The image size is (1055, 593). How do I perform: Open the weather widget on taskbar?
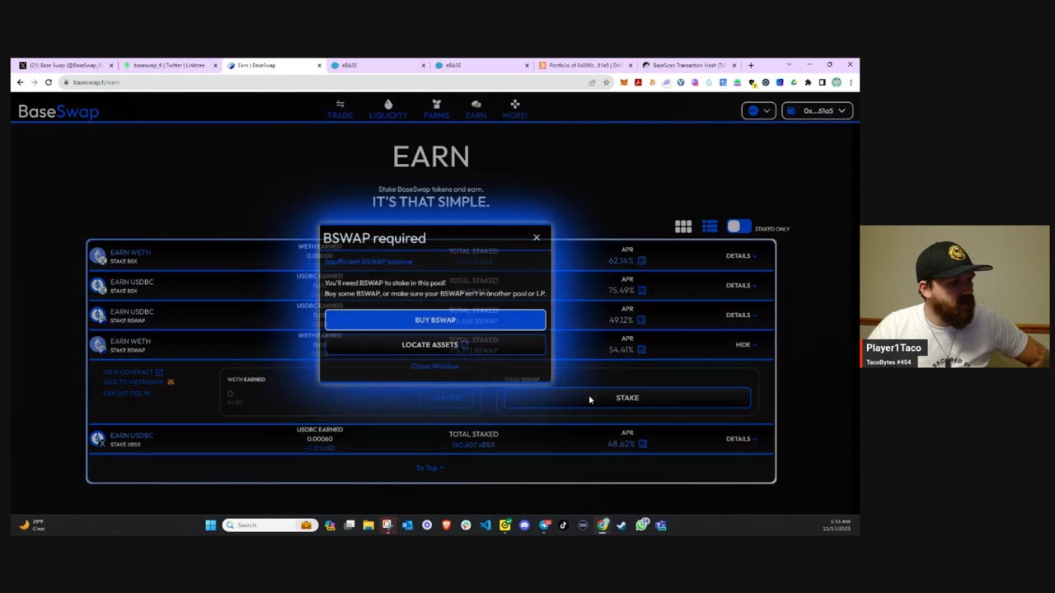point(32,525)
